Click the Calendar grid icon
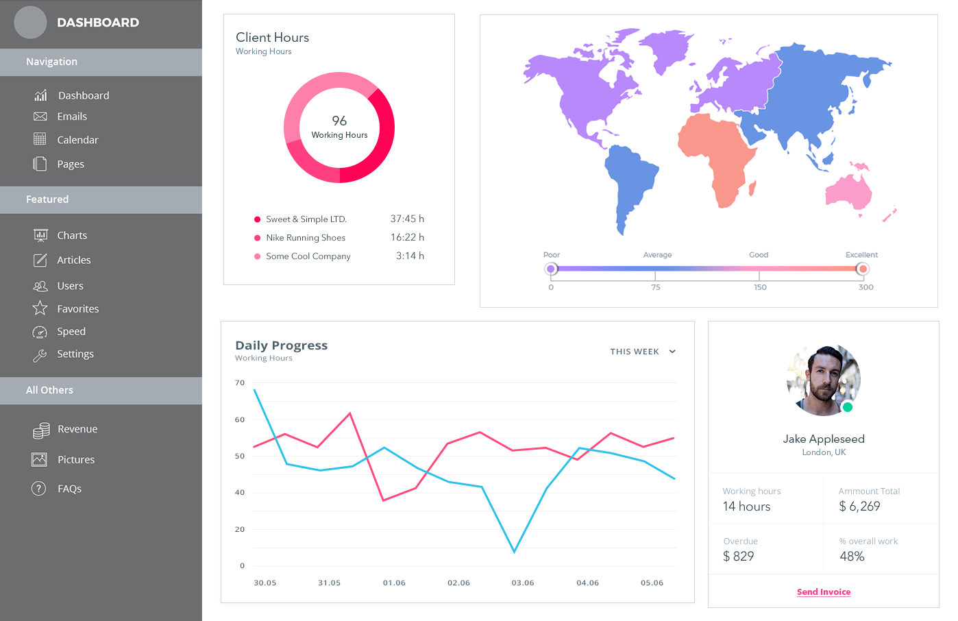The width and height of the screenshot is (958, 621). [x=40, y=139]
